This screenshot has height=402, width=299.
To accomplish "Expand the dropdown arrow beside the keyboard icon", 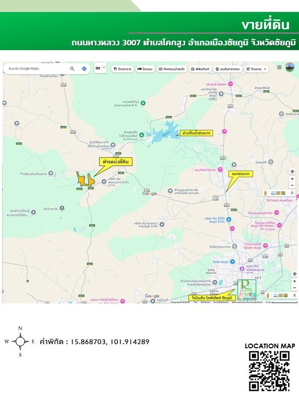I will click(x=104, y=68).
